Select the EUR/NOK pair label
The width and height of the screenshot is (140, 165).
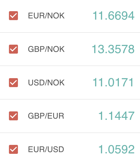46,16
